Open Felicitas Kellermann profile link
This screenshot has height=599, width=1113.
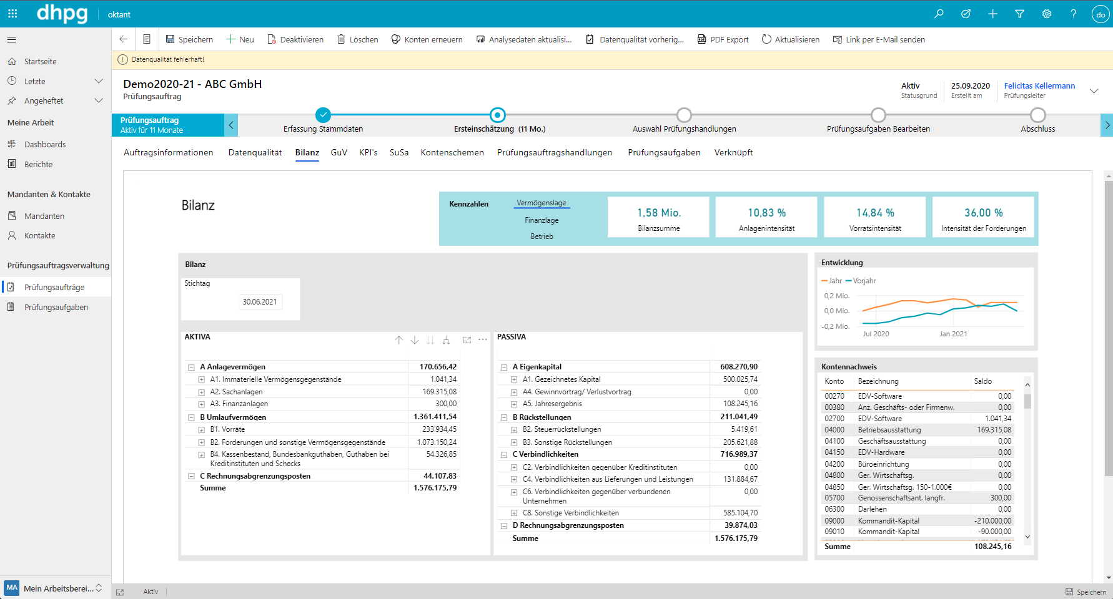pyautogui.click(x=1039, y=85)
